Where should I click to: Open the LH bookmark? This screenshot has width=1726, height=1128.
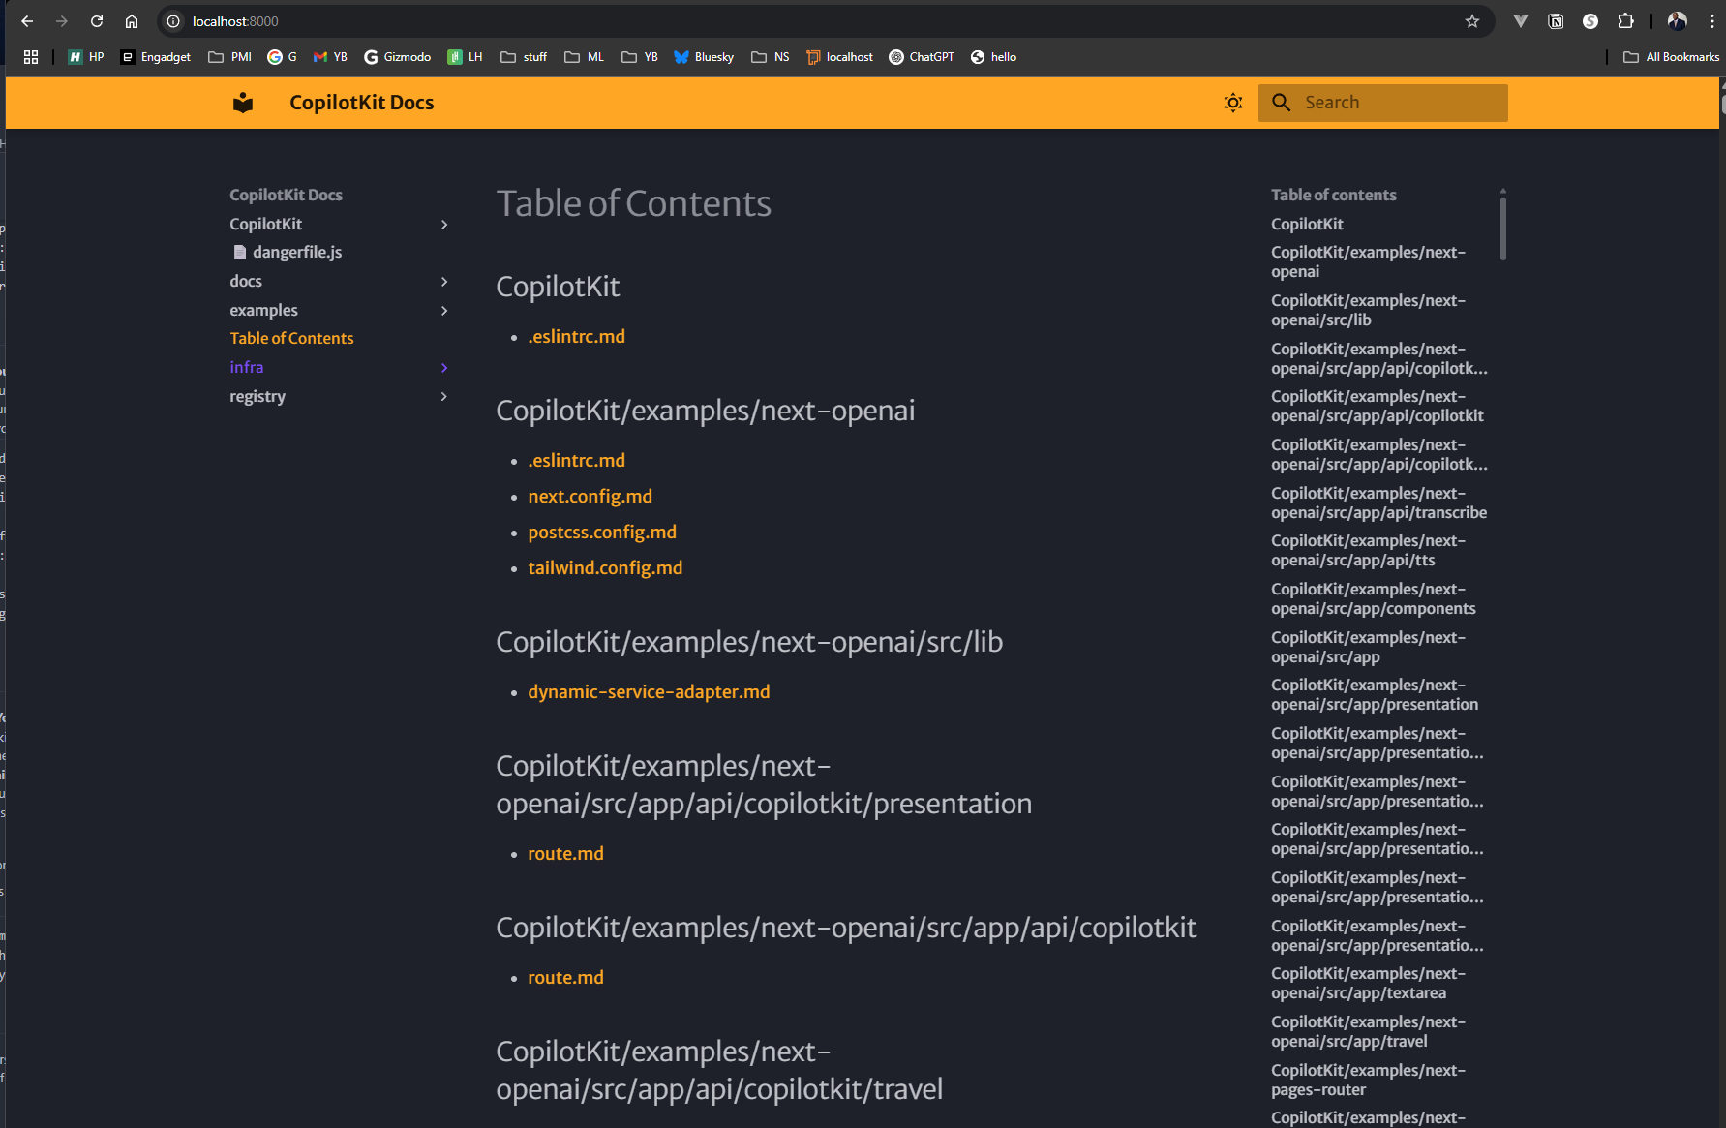466,57
